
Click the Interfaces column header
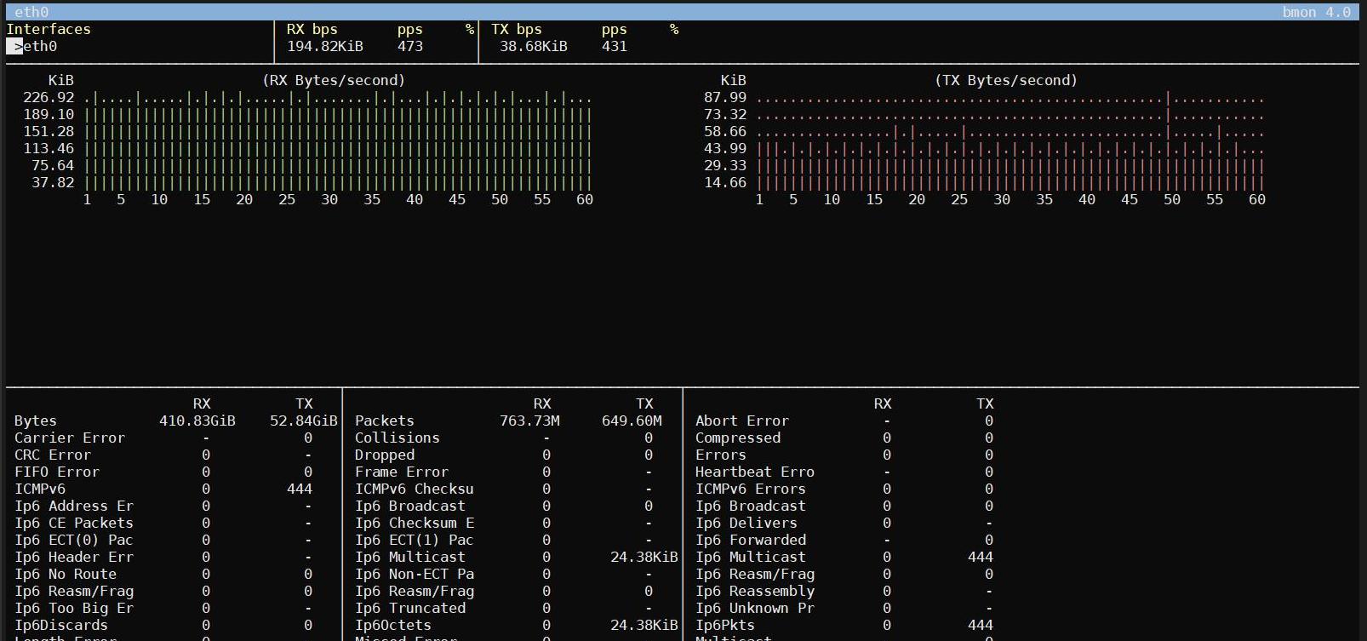click(x=49, y=29)
